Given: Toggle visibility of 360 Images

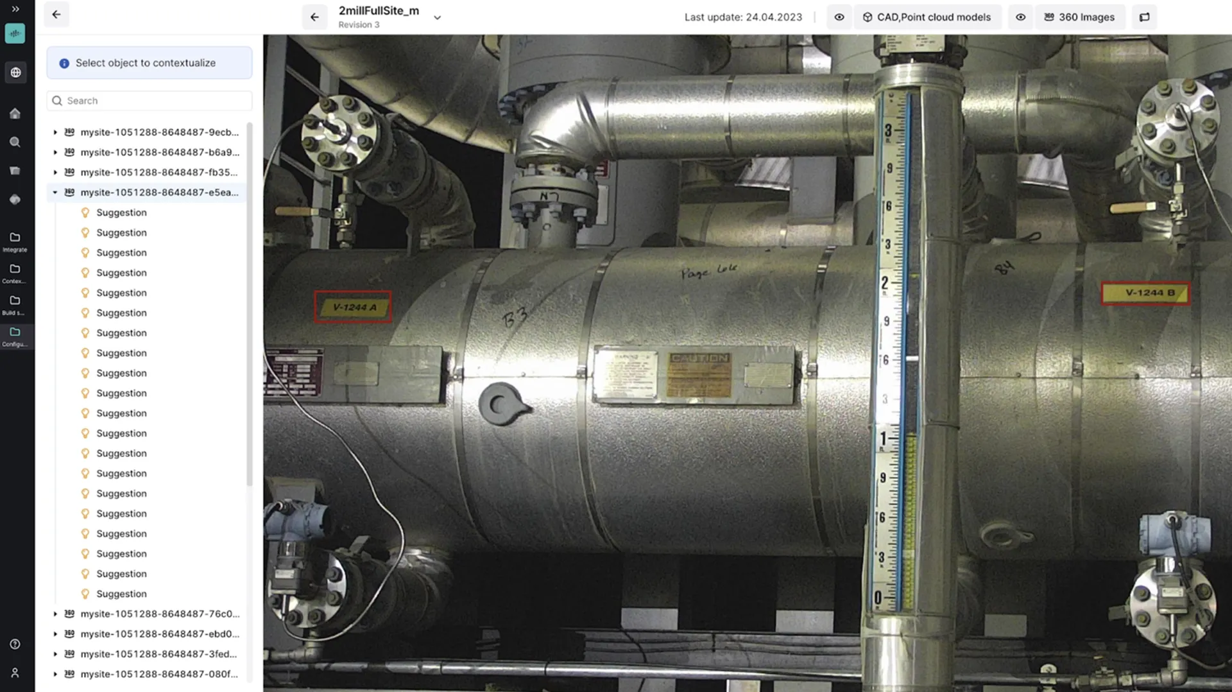Looking at the screenshot, I should coord(1021,17).
